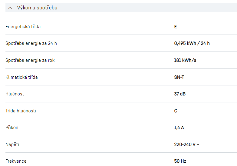Click the Frekvence label

point(16,161)
